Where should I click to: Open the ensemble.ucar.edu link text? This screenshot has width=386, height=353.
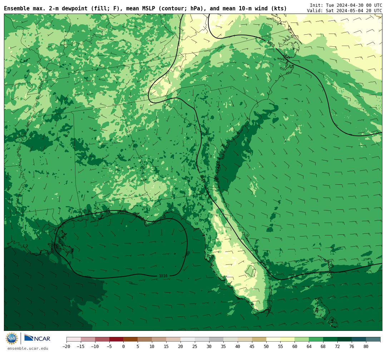[x=28, y=348]
